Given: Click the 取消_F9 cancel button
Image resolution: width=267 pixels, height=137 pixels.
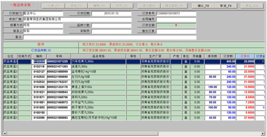Looking at the screenshot, I should (226, 6).
